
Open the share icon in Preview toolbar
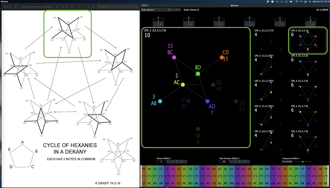tap(73, 7)
